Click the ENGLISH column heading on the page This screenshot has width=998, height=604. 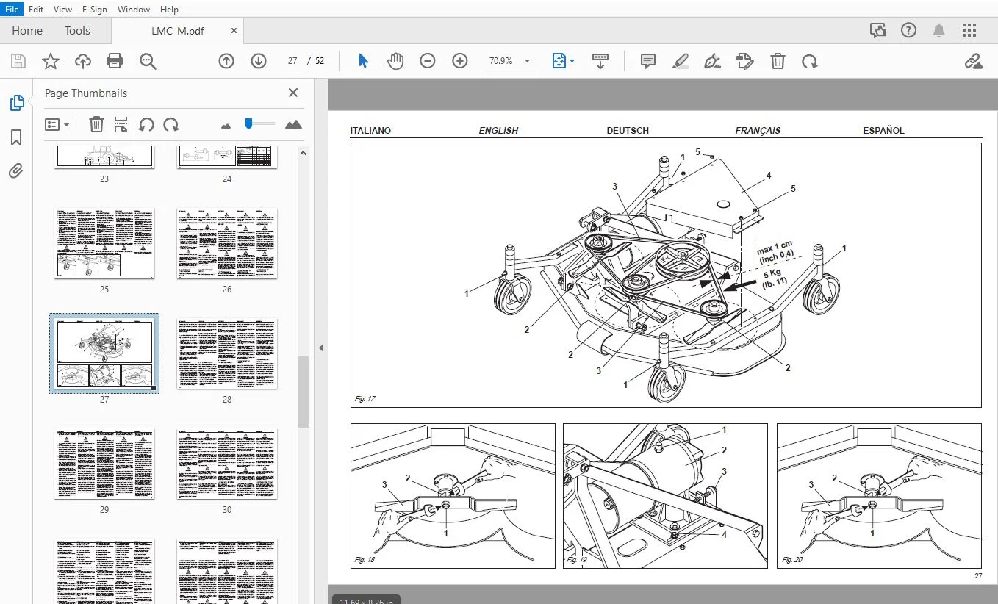click(x=498, y=131)
